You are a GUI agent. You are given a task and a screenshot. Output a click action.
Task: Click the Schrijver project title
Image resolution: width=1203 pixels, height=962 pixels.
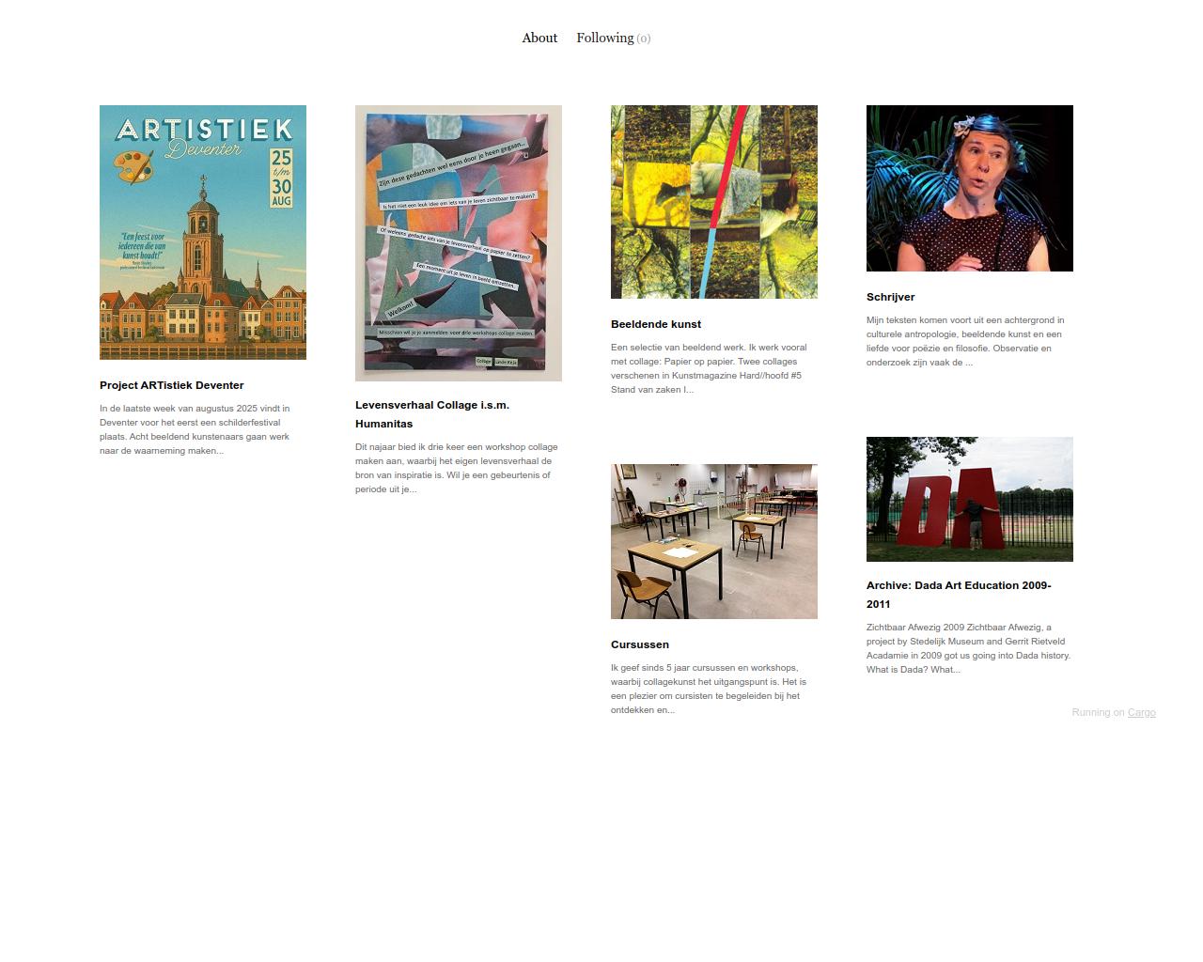click(891, 297)
